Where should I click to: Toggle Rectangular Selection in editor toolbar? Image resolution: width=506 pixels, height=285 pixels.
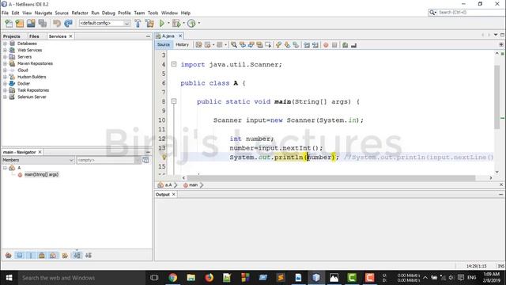(x=268, y=45)
